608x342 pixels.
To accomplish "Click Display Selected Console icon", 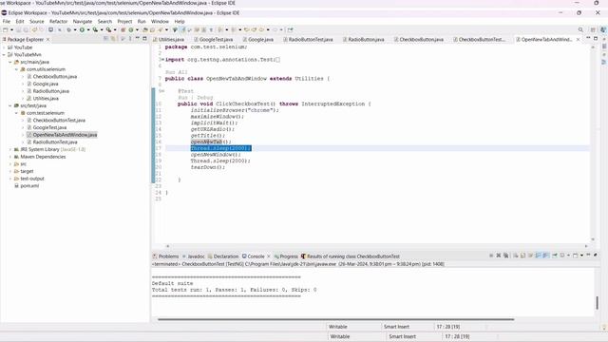I will coord(562,256).
